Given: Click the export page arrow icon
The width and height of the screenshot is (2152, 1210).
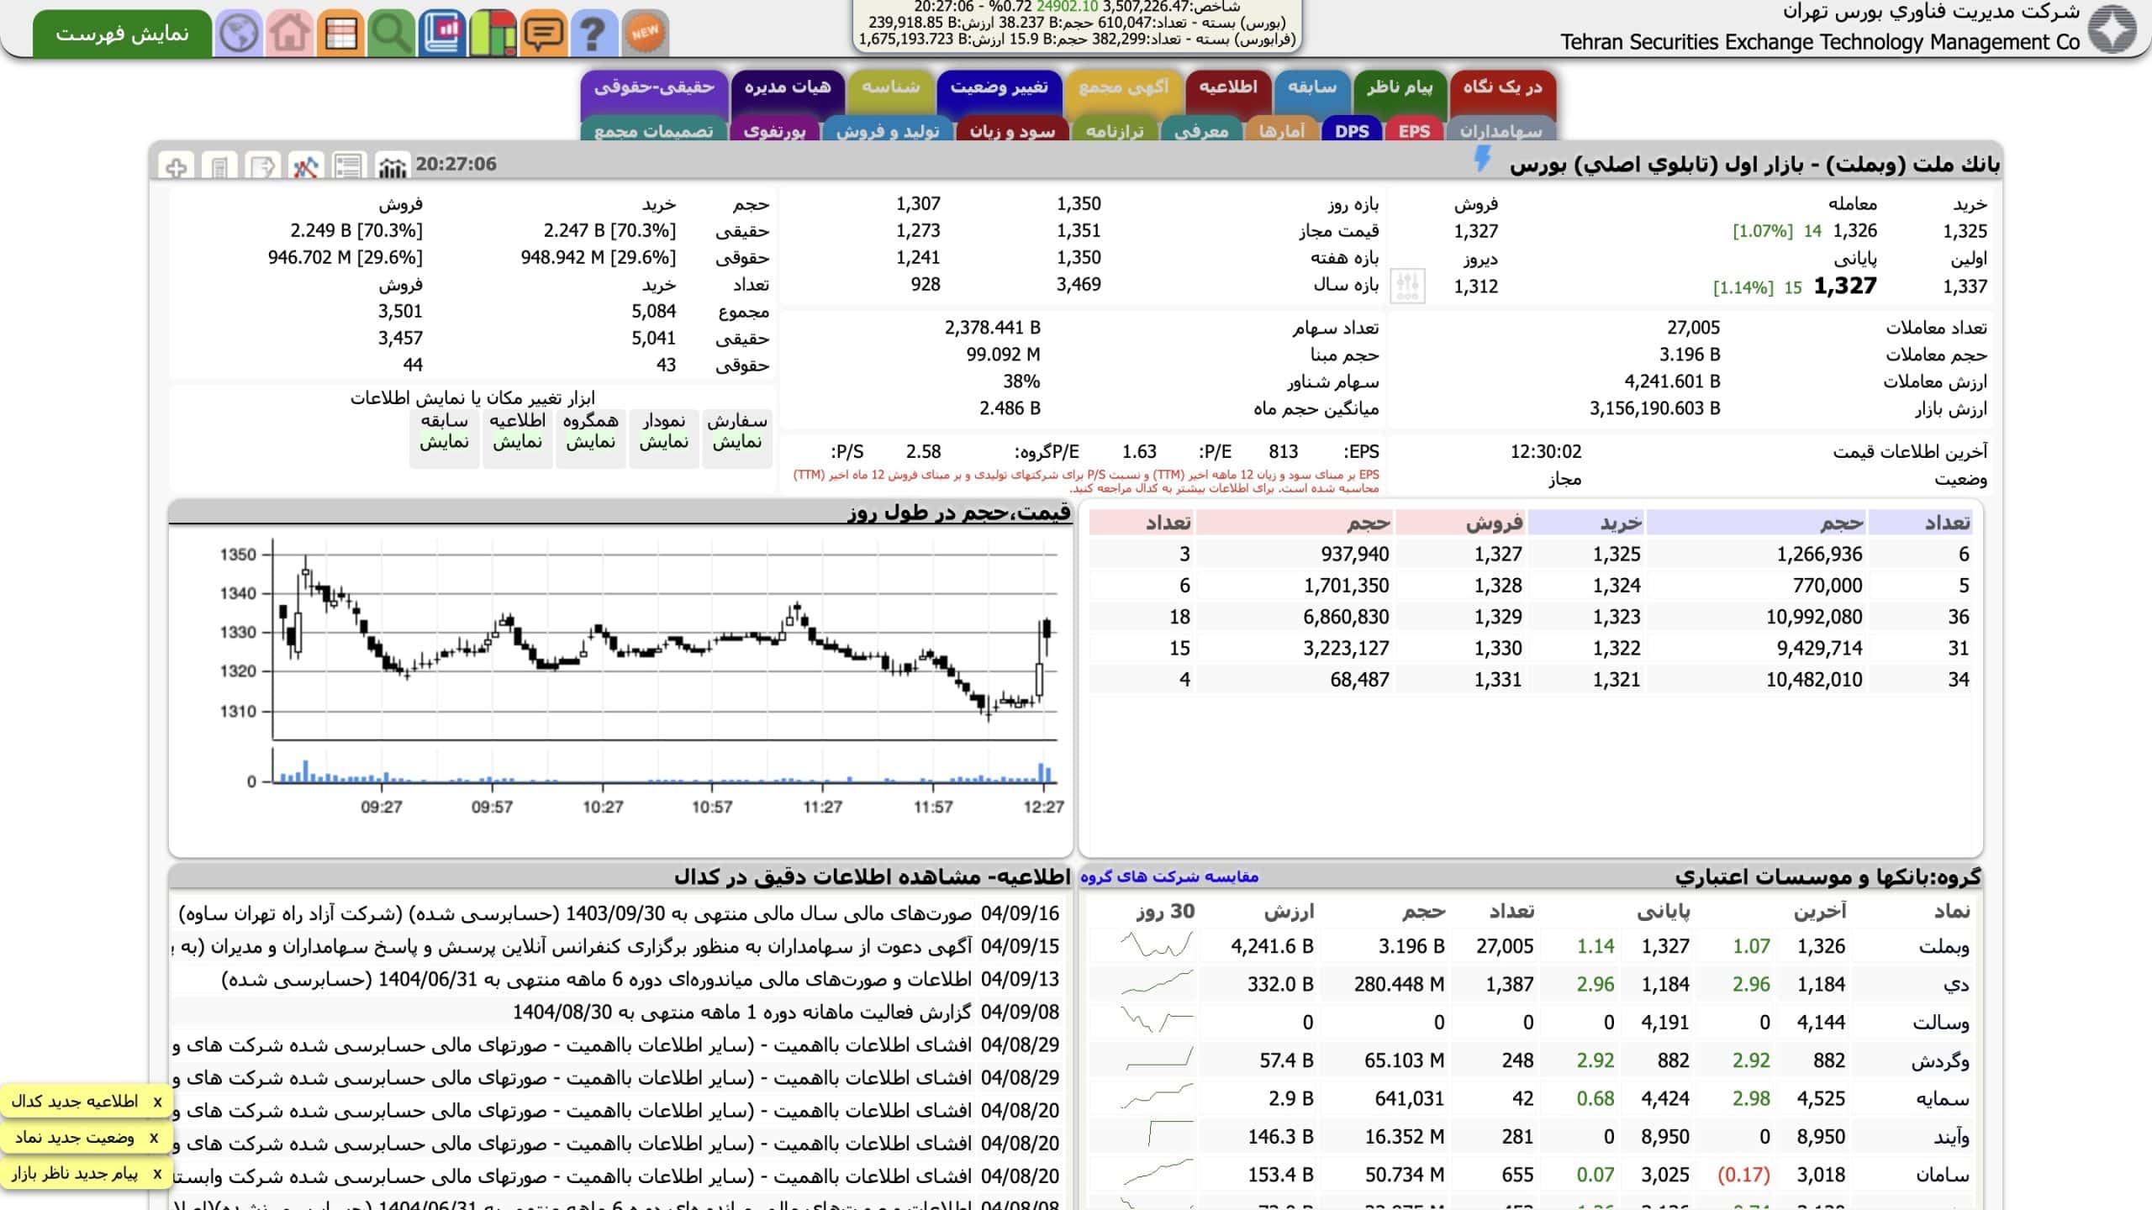Looking at the screenshot, I should [x=262, y=166].
